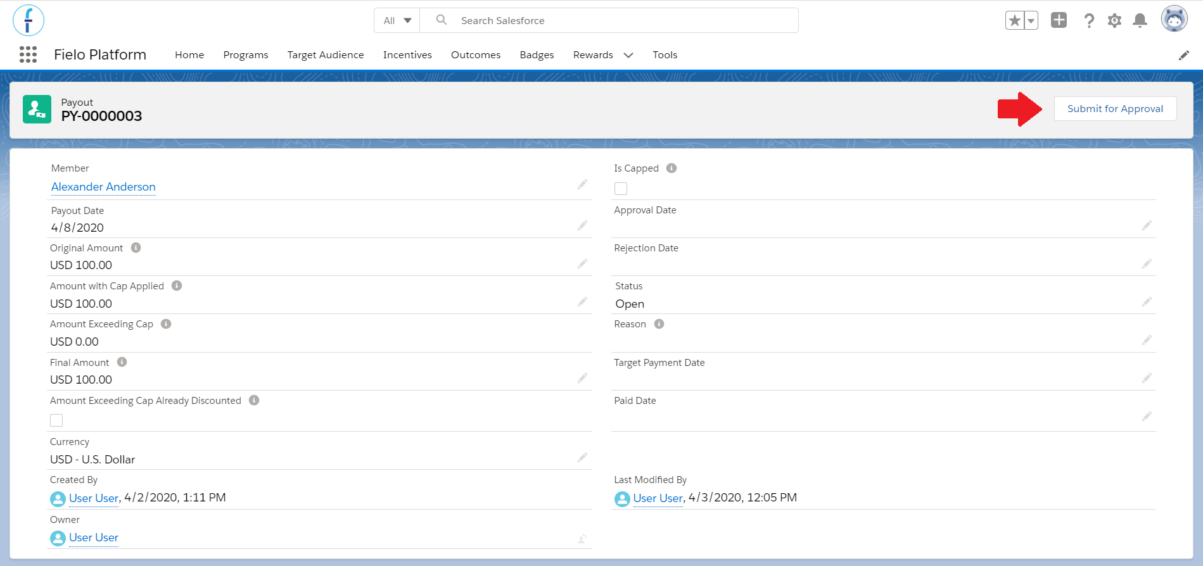Show info for Amount with Cap Applied
1203x566 pixels.
tap(177, 286)
